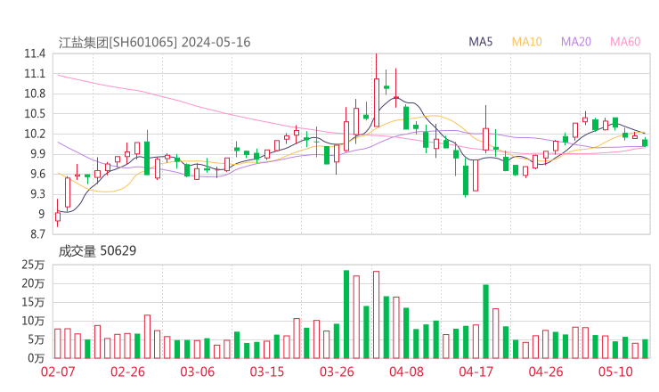Click the 11.1 price axis label
Viewport: 659px width, 392px height.
click(x=35, y=74)
